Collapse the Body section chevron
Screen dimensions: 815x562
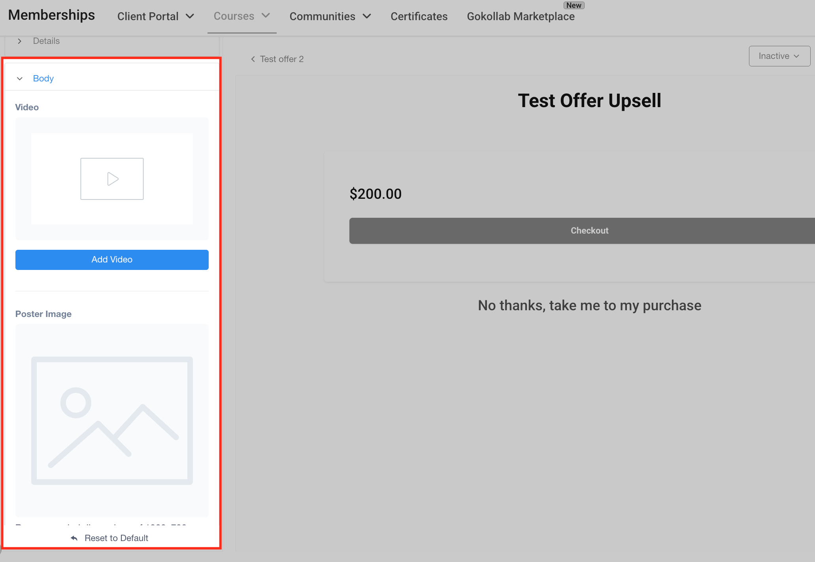pyautogui.click(x=20, y=79)
